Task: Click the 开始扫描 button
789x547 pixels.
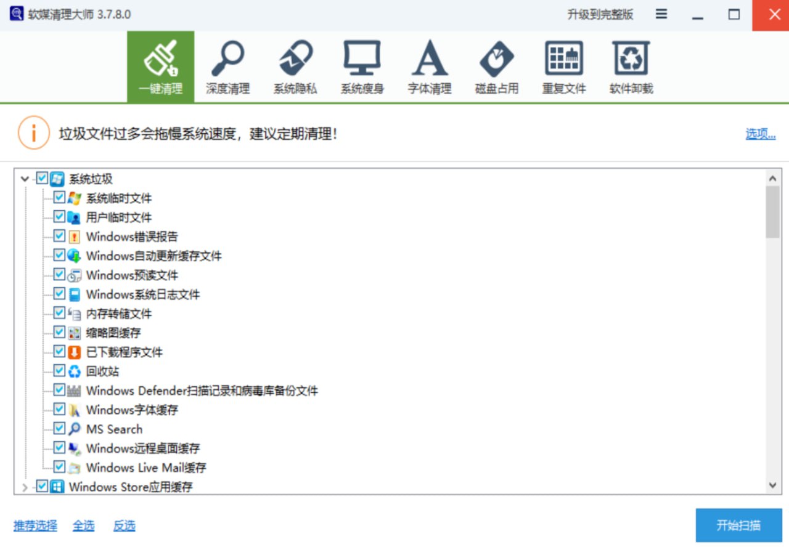Action: 738,525
